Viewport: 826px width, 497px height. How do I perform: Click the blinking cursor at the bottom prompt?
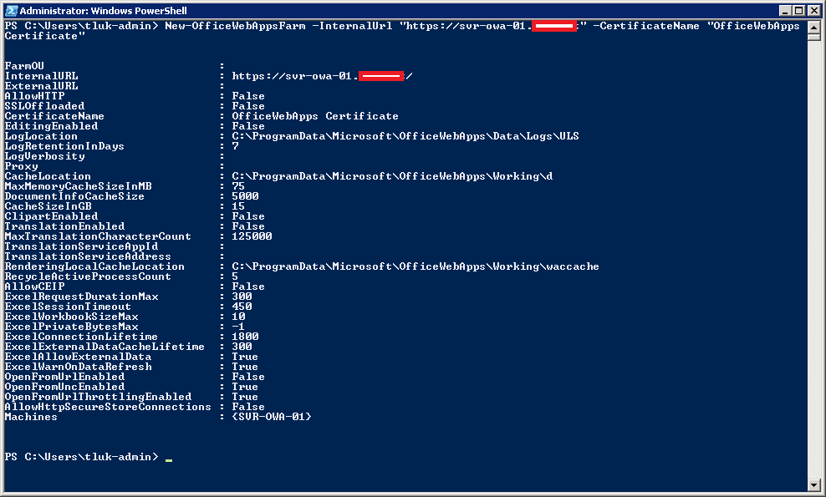(168, 457)
